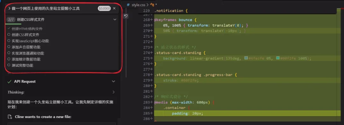
Task: Click the #00f2fe color swatch in gradient
Action: point(278,58)
